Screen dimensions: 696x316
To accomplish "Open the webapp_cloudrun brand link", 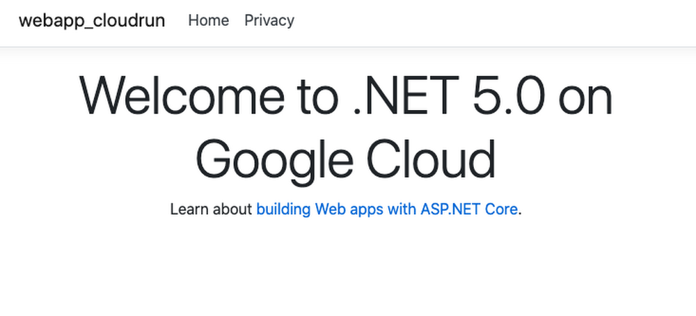I will pos(92,20).
